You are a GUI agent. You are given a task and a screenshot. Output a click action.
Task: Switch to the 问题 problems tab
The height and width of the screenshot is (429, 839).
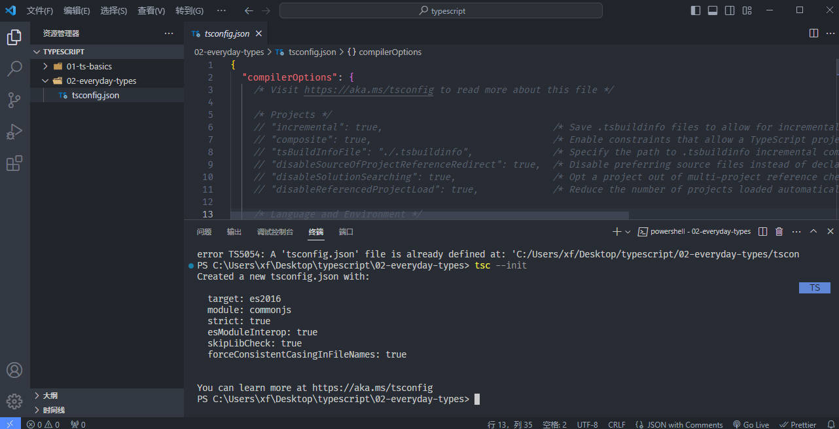204,232
